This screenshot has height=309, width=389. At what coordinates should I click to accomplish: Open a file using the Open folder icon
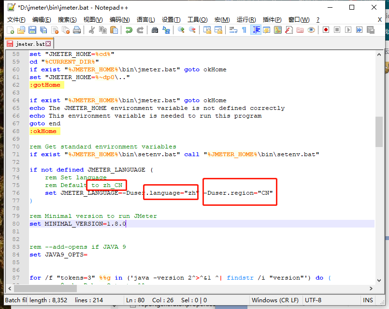point(21,30)
